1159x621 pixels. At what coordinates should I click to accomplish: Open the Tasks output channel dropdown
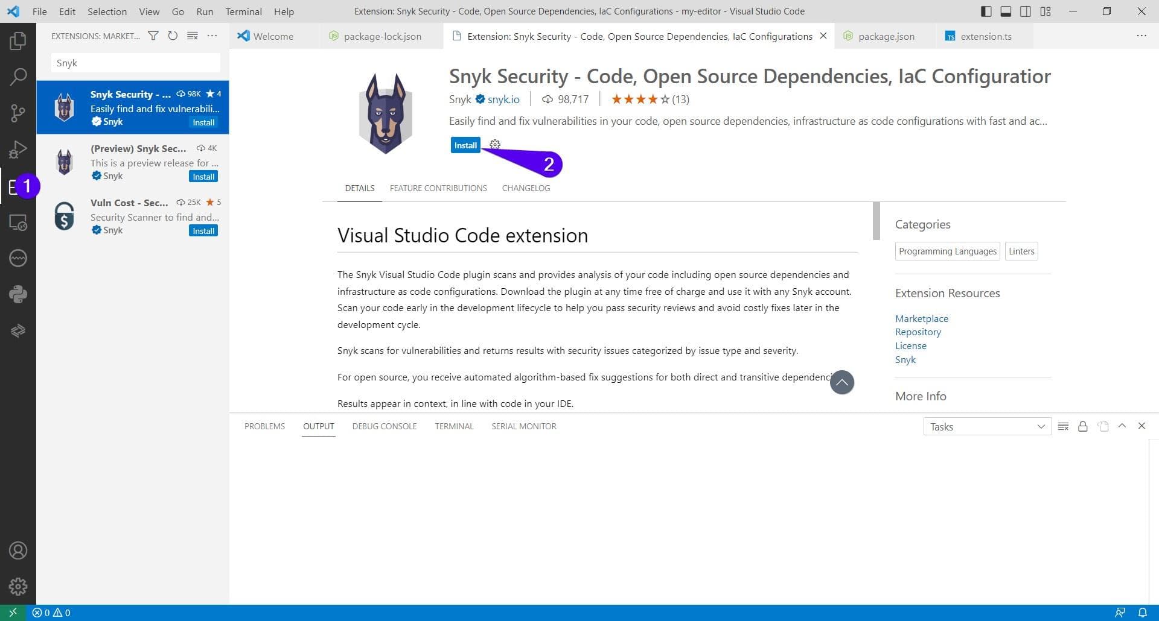988,427
